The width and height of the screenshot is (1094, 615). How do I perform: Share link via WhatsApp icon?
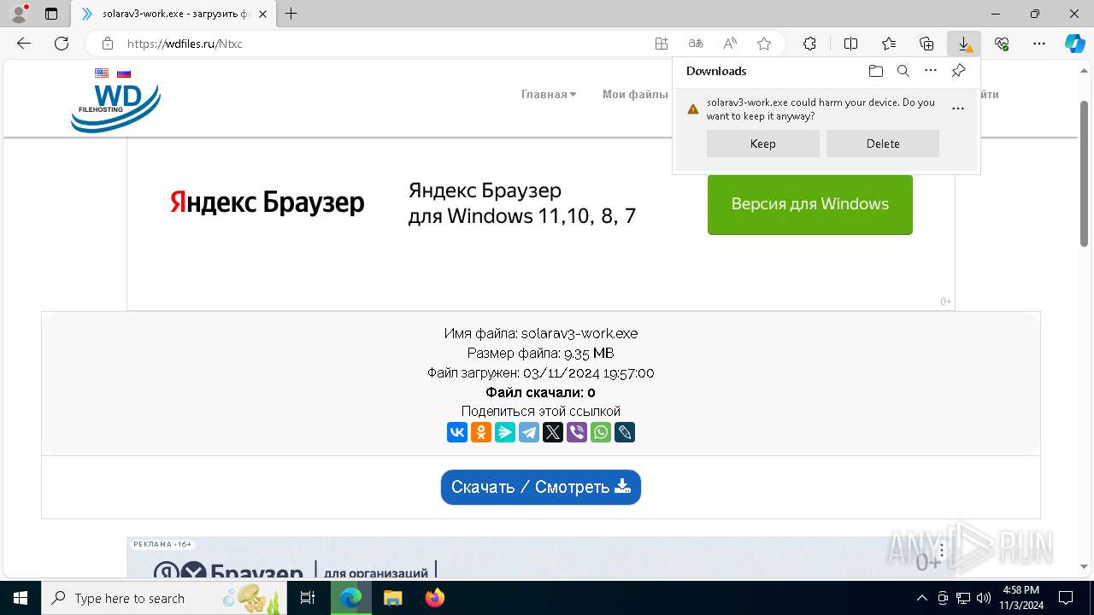coord(601,432)
